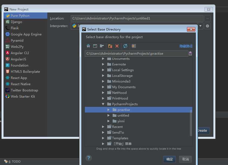Choose Foundation project type
Image resolution: width=228 pixels, height=165 pixels.
pos(25,65)
